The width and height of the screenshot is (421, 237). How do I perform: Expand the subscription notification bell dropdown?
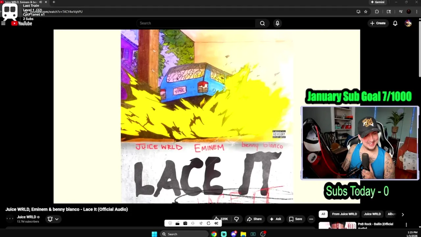(53, 219)
